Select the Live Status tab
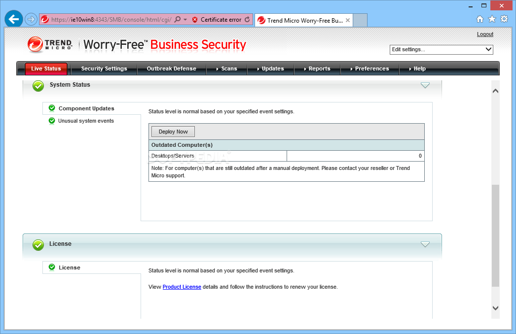 point(46,68)
